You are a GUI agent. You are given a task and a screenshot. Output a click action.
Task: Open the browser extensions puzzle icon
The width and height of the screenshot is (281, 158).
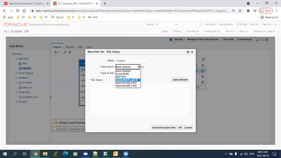[248, 11]
